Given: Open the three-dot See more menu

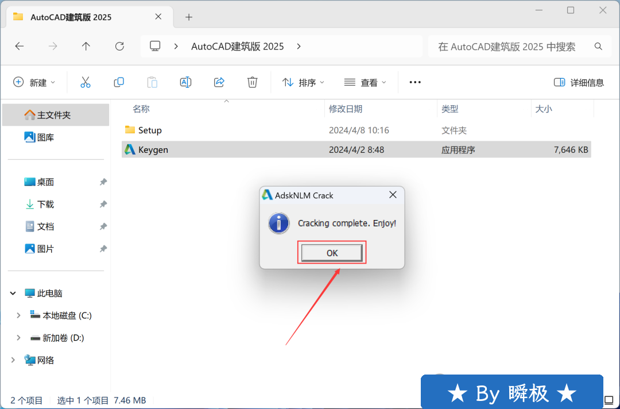Looking at the screenshot, I should (x=415, y=82).
